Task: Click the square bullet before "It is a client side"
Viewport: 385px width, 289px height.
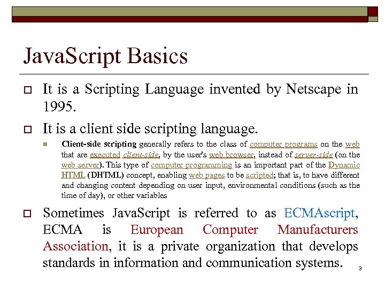Action: [28, 130]
